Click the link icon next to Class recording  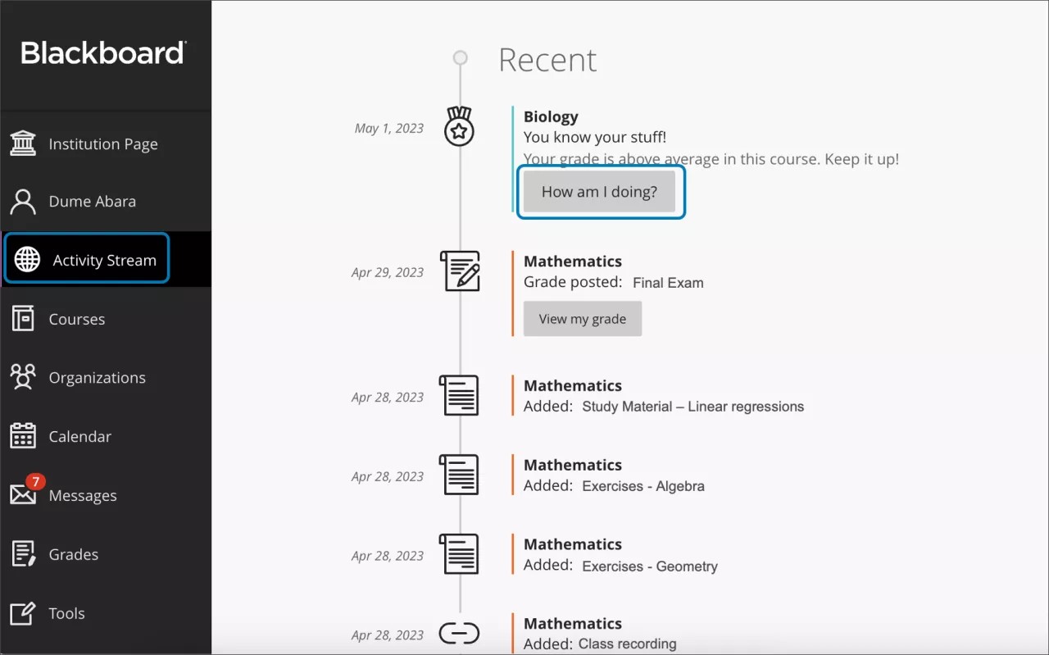point(459,633)
